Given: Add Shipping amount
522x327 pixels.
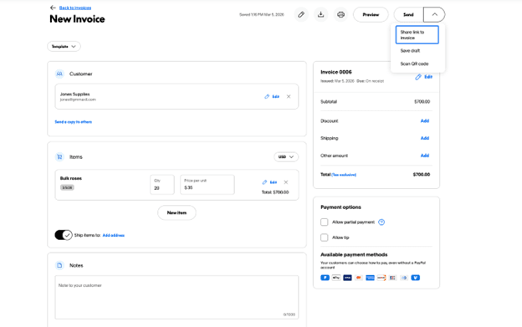Looking at the screenshot, I should (x=424, y=138).
